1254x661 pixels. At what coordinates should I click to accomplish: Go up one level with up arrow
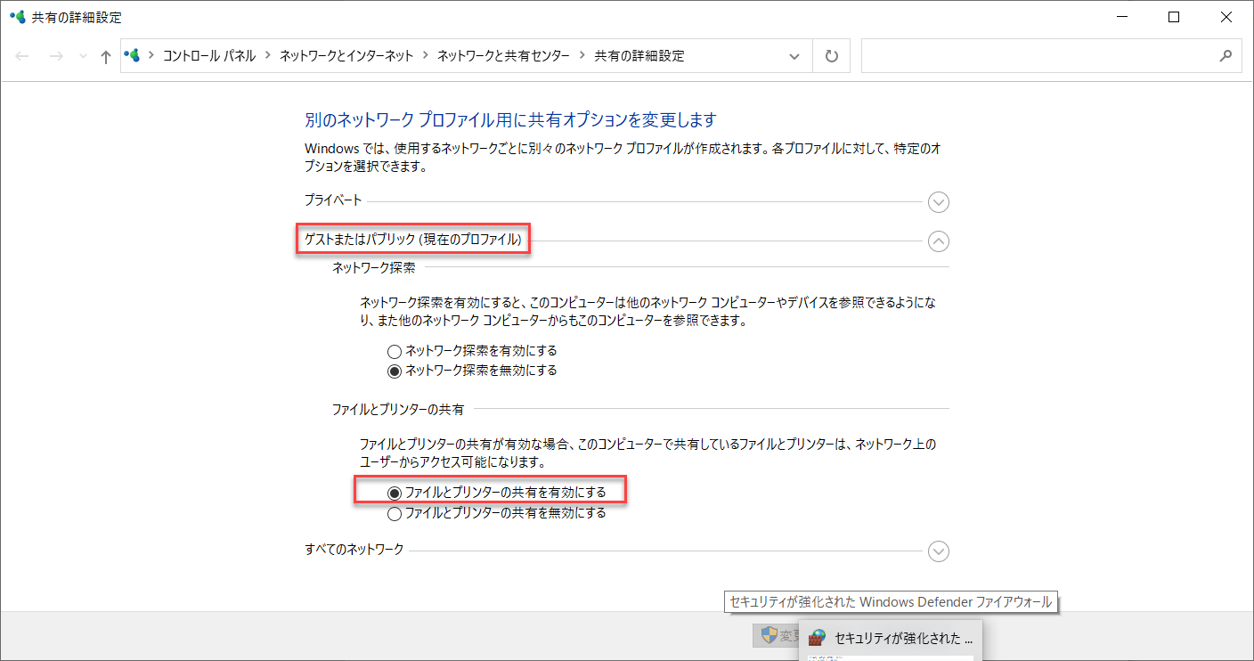coord(105,56)
